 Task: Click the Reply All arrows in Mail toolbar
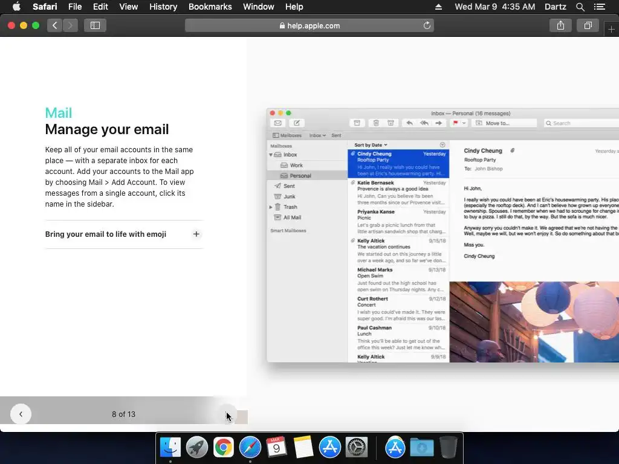click(x=424, y=123)
